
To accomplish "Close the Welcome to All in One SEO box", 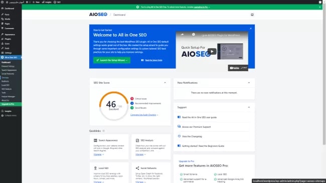I will coord(251,29).
